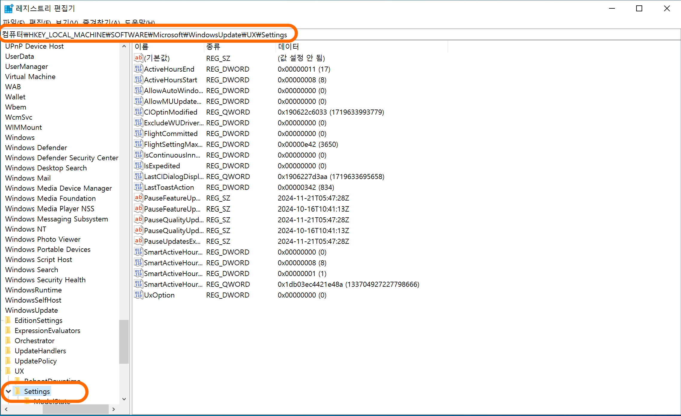The image size is (681, 416).
Task: Click the (값 설정 안 됨) data cell
Action: pos(301,58)
